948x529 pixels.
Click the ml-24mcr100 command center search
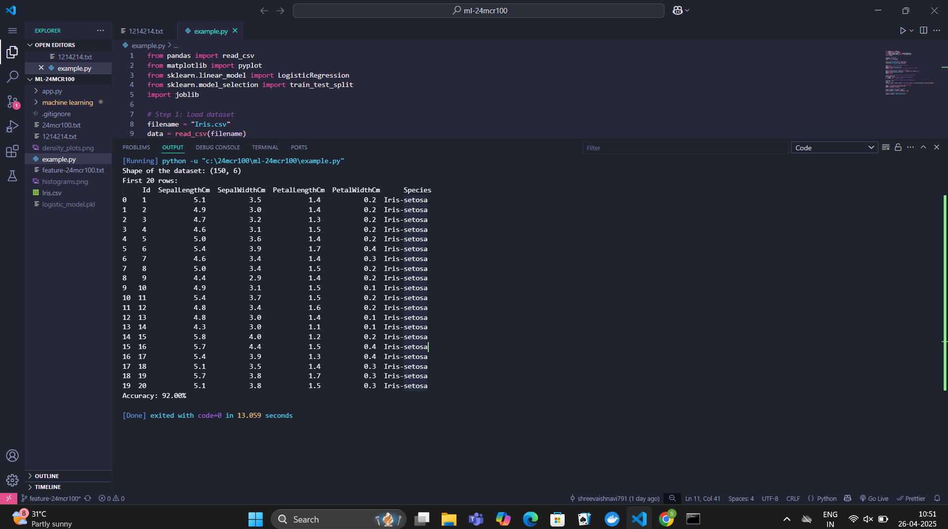click(x=478, y=10)
